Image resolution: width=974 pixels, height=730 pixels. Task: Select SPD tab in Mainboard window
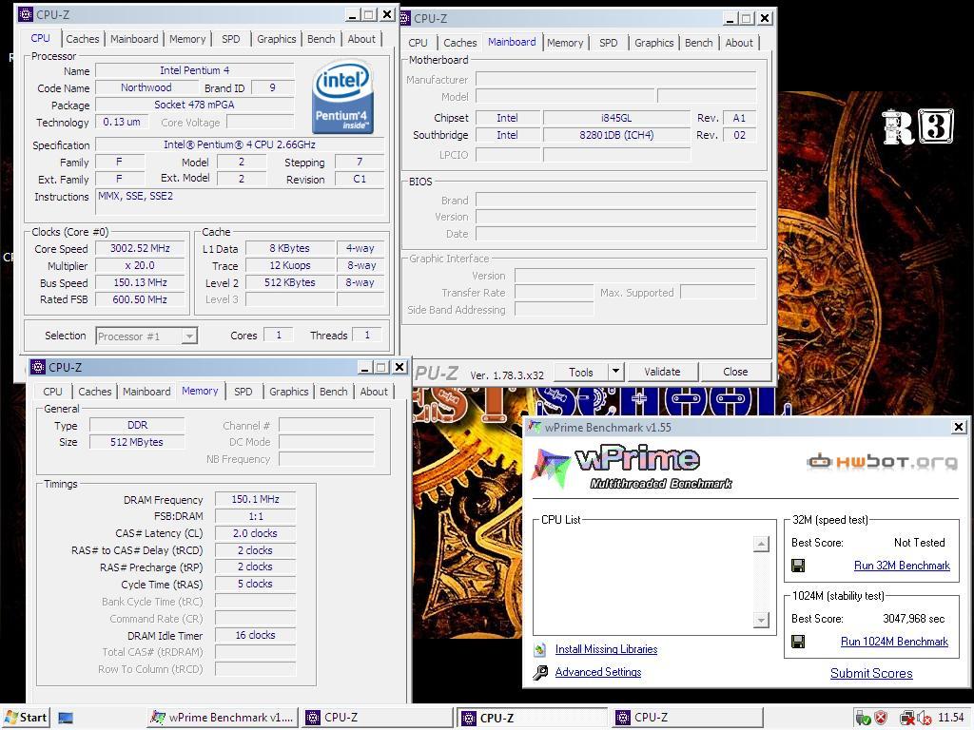[x=608, y=43]
